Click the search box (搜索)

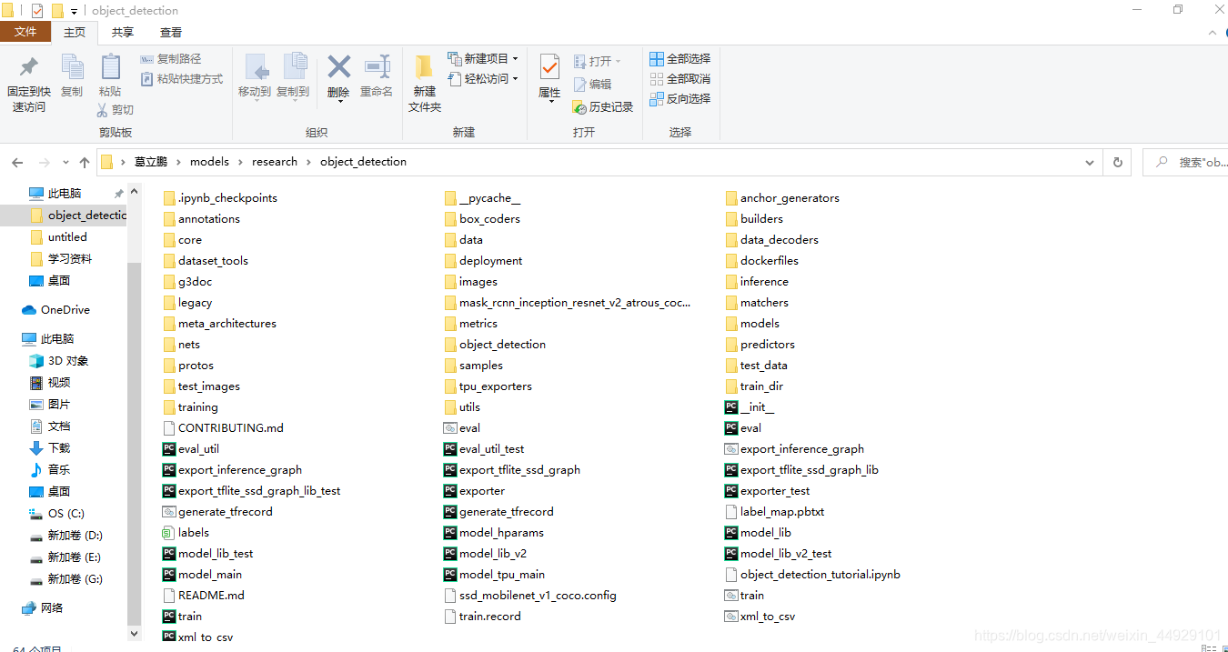(x=1184, y=163)
